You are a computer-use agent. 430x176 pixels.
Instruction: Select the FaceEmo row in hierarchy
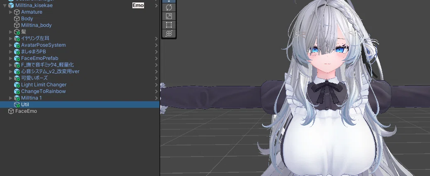(x=80, y=111)
